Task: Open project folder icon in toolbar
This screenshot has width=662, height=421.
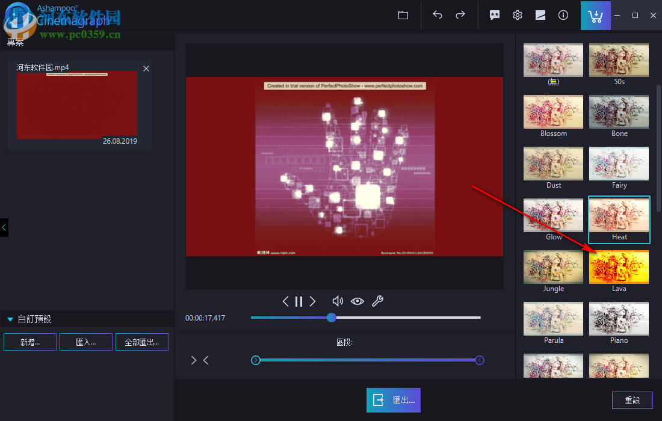Action: pyautogui.click(x=403, y=16)
